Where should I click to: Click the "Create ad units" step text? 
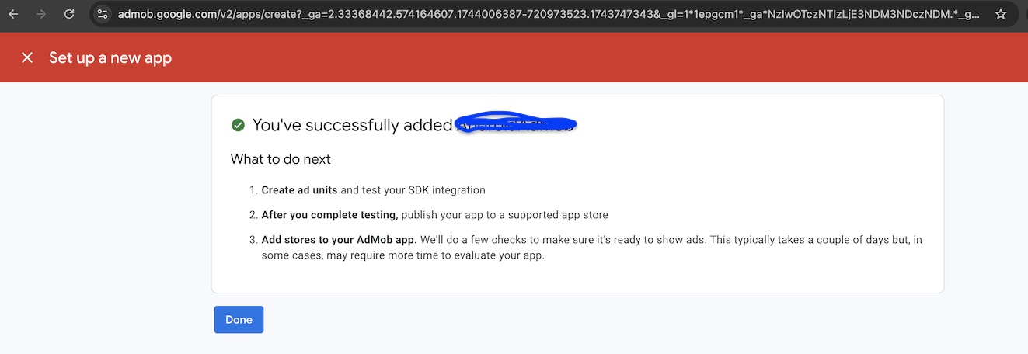pos(299,189)
